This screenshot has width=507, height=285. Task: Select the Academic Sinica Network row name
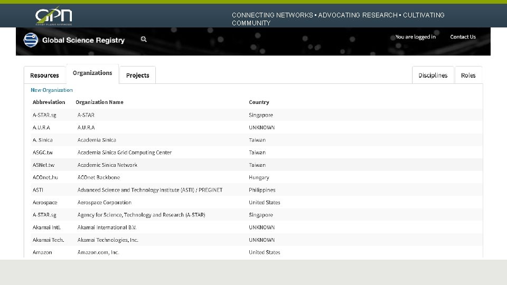pyautogui.click(x=107, y=165)
